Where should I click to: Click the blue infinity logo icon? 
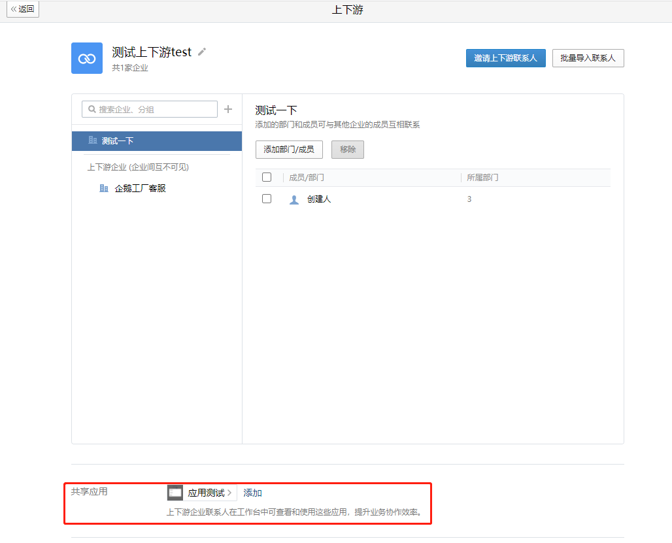coord(87,58)
